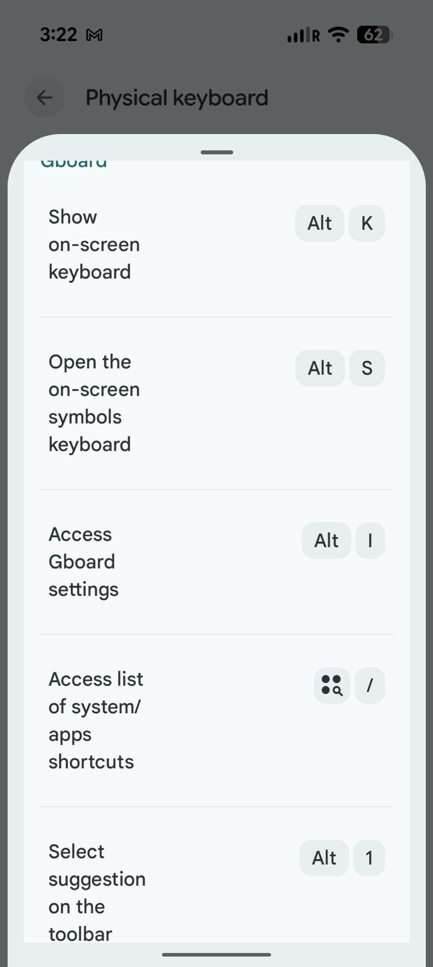Click Alt chip next to Access Gboard settings

click(x=326, y=541)
